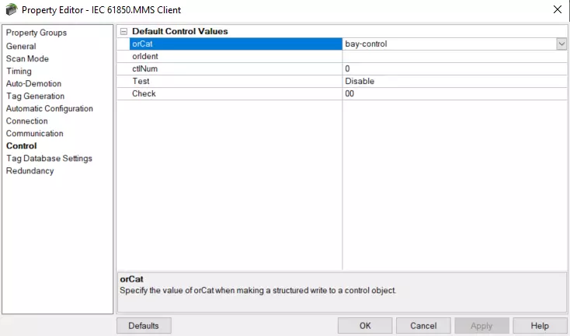Open the Scan Mode property group
This screenshot has height=336, width=570.
point(27,58)
